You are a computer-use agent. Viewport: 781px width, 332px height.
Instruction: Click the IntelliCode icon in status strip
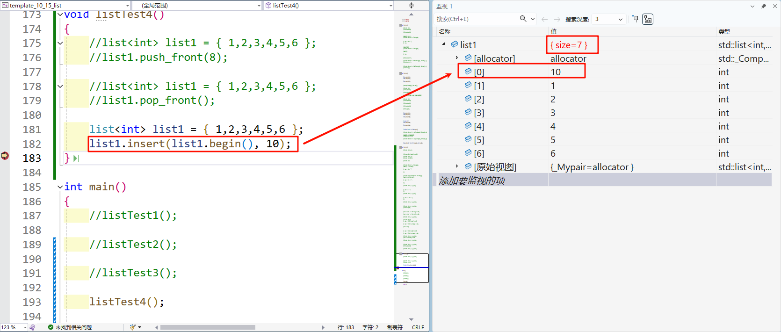tap(32, 327)
